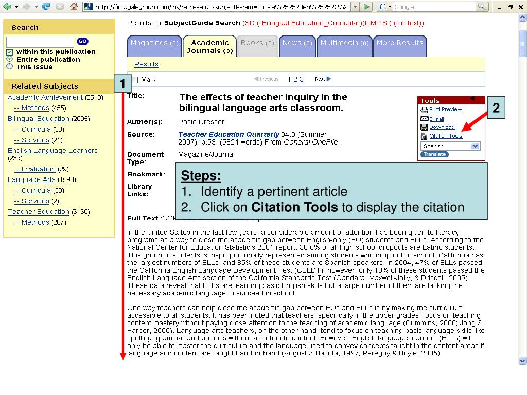Click the article title 'The effects of teacher inquiry'

[x=263, y=102]
